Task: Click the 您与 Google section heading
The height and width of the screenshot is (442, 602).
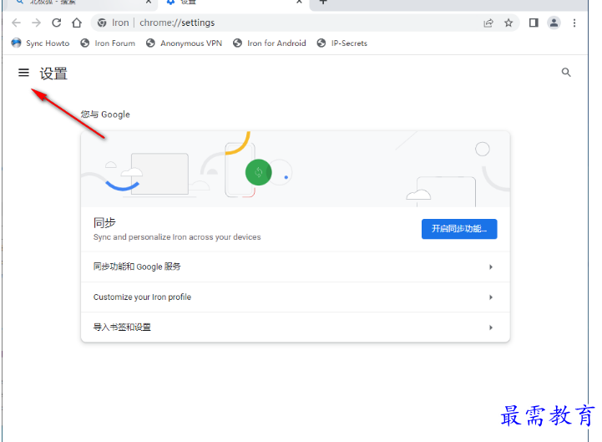Action: click(x=105, y=114)
